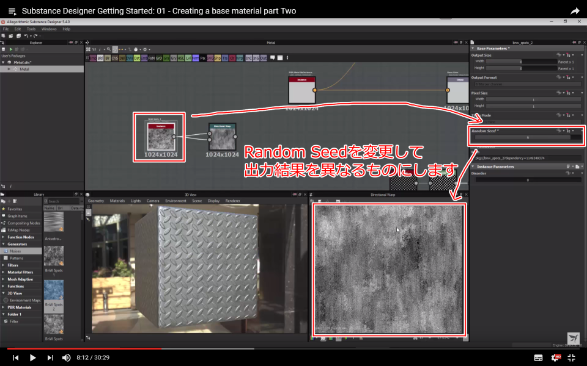Open Renderer menu in 3D View
Viewport: 587px width, 366px height.
tap(232, 201)
